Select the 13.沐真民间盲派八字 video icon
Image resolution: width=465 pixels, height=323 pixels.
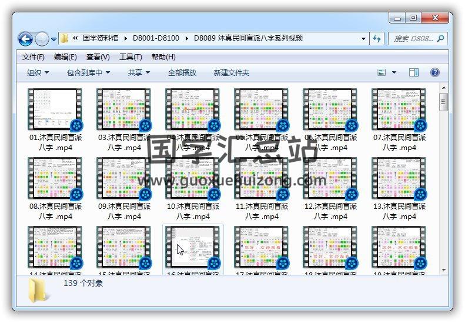399,179
